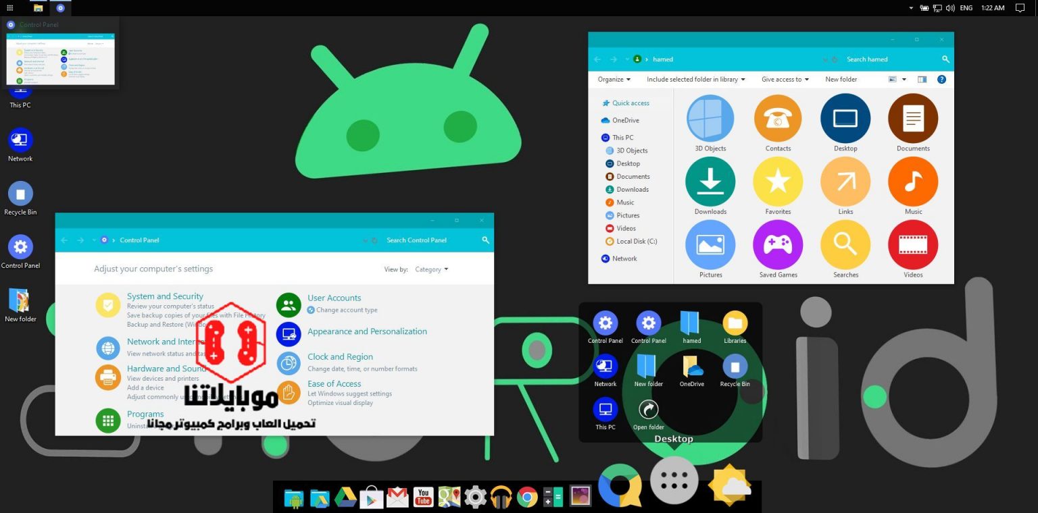Select Downloads in the navigation pane
The height and width of the screenshot is (513, 1038).
pos(632,190)
